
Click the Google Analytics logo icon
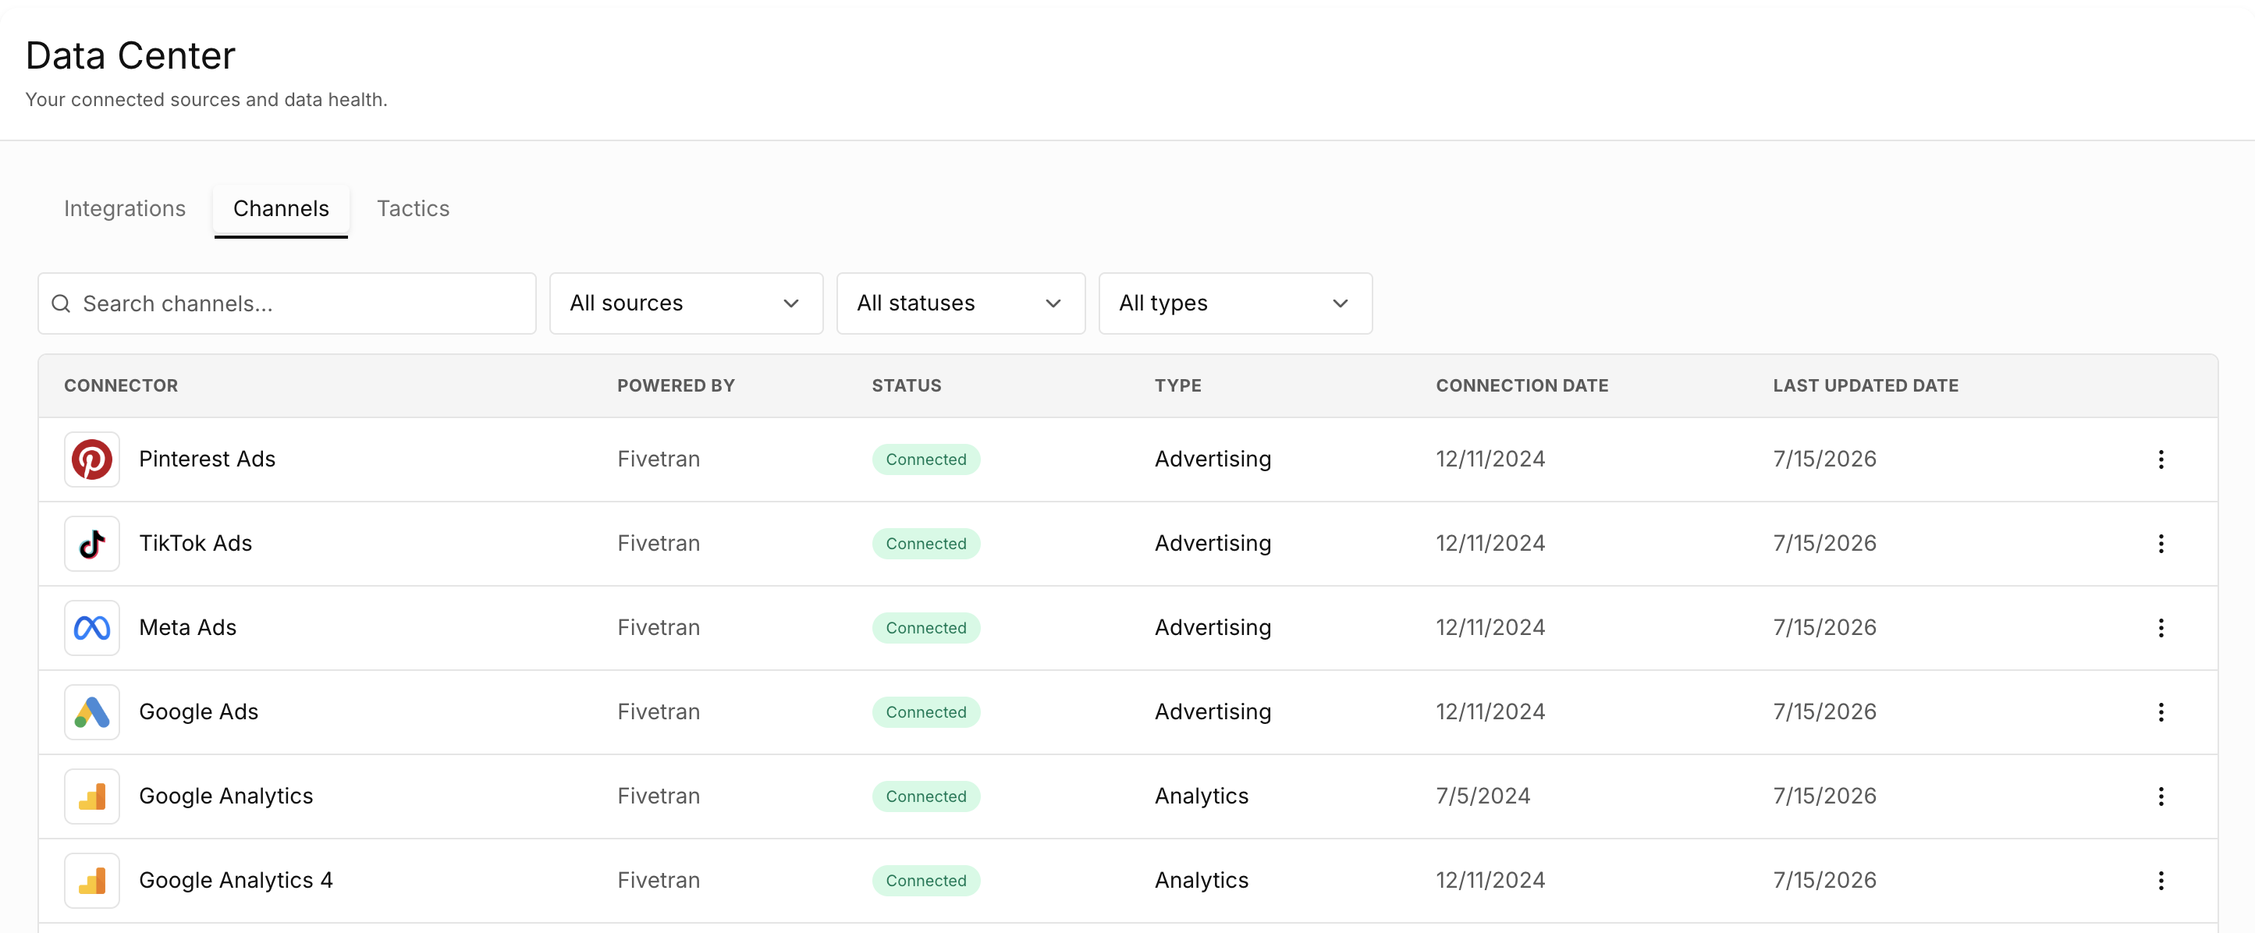(x=92, y=796)
